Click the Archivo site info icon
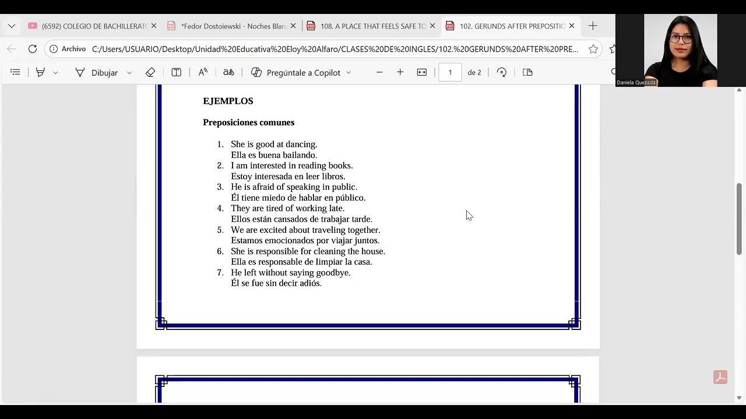Image resolution: width=746 pixels, height=419 pixels. coord(68,49)
